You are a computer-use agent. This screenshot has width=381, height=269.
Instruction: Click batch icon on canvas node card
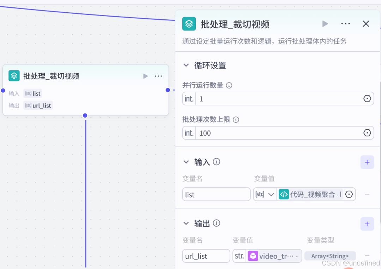14,76
